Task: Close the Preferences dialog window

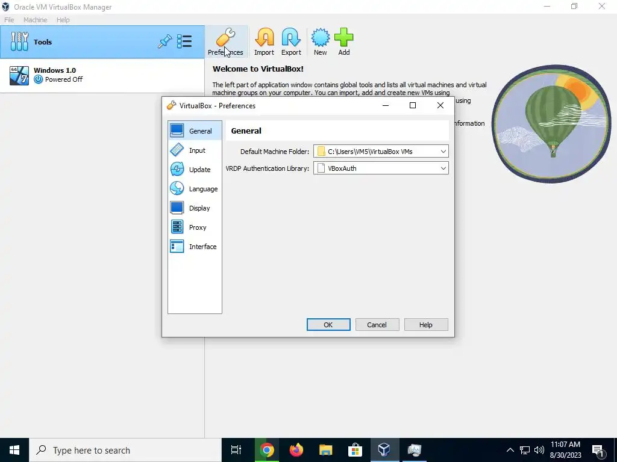Action: (440, 105)
